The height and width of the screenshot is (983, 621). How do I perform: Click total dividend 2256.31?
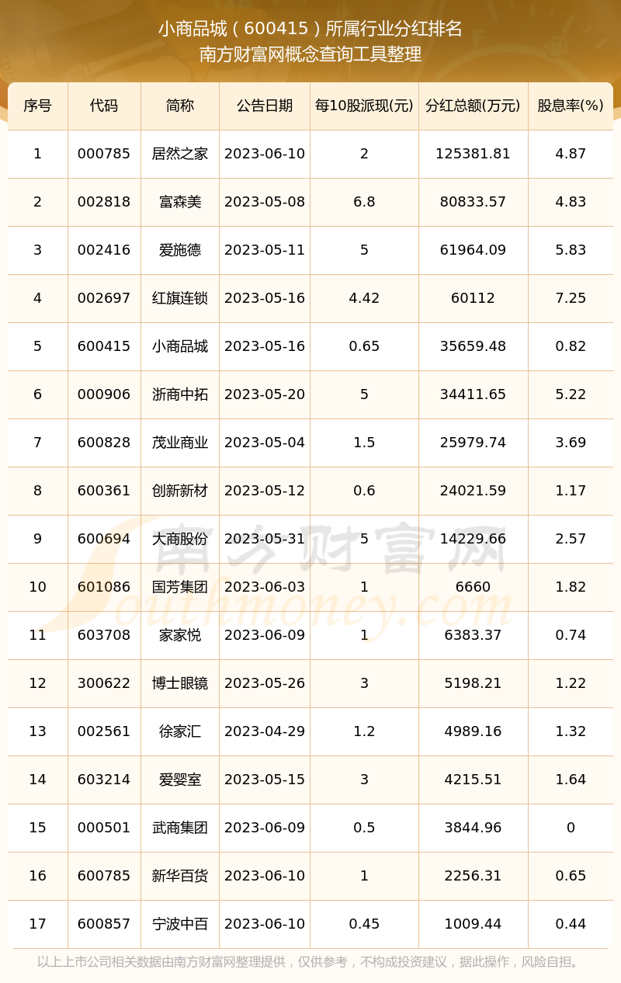pyautogui.click(x=474, y=876)
